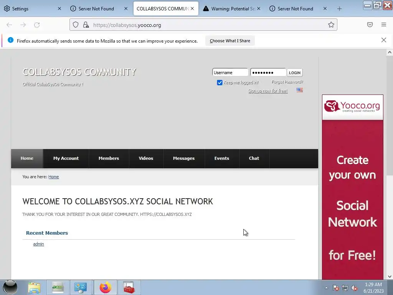Open the Videos navigation item
The height and width of the screenshot is (295, 393).
click(146, 158)
